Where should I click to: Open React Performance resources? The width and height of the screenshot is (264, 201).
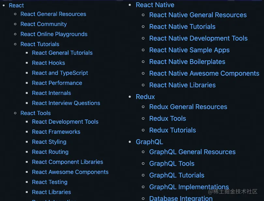tap(57, 83)
